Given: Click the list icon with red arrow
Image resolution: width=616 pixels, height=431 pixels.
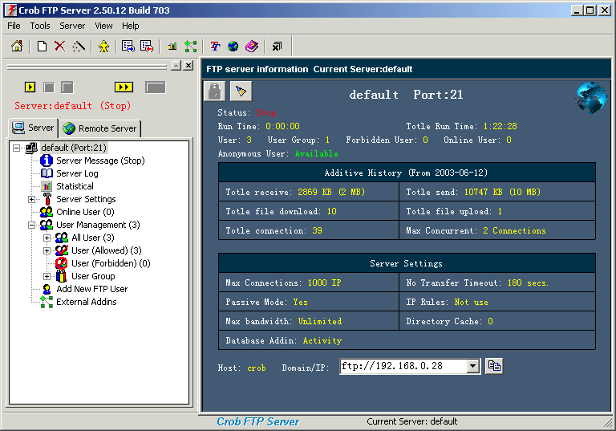Looking at the screenshot, I should point(147,46).
